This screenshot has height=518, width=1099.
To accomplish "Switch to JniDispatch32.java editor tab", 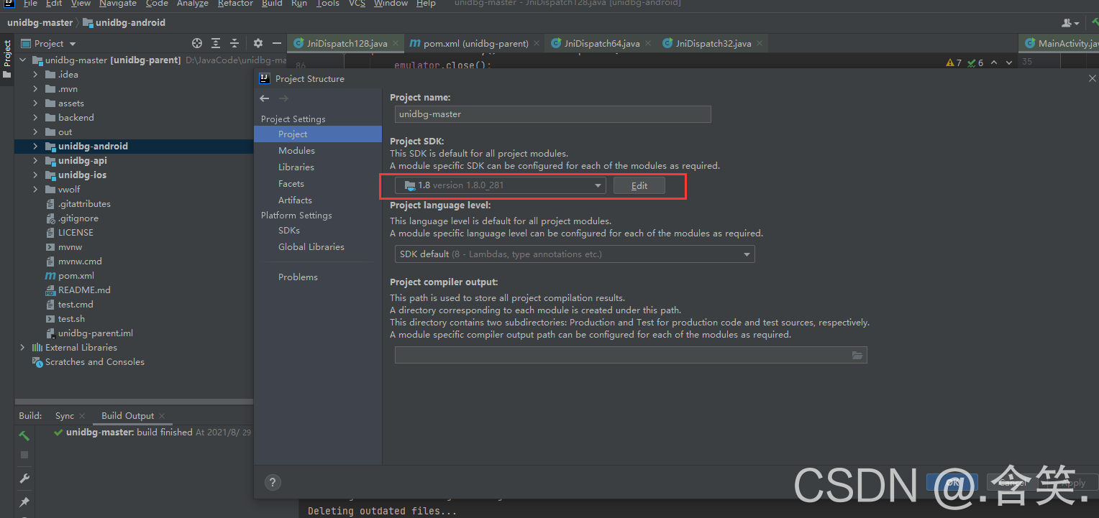I will point(713,44).
